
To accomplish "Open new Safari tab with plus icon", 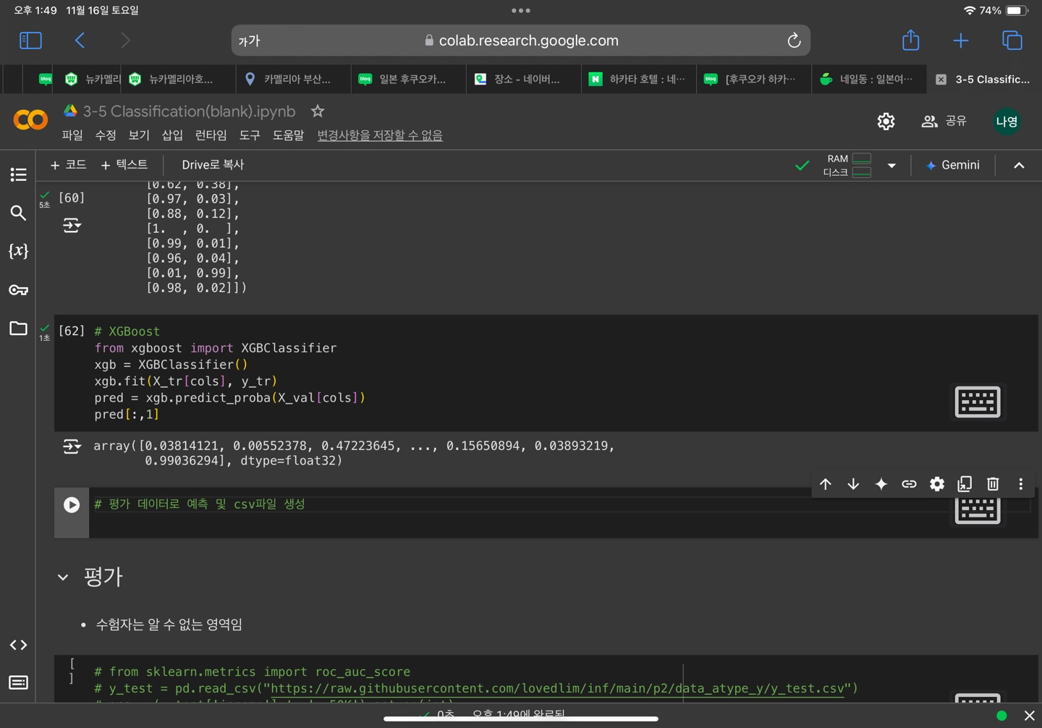I will coord(961,41).
